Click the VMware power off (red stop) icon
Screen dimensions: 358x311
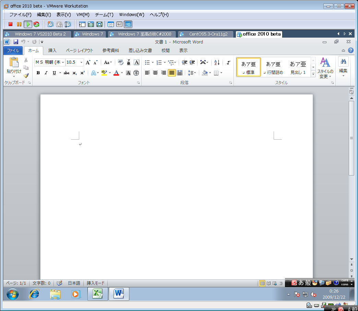pyautogui.click(x=10, y=24)
